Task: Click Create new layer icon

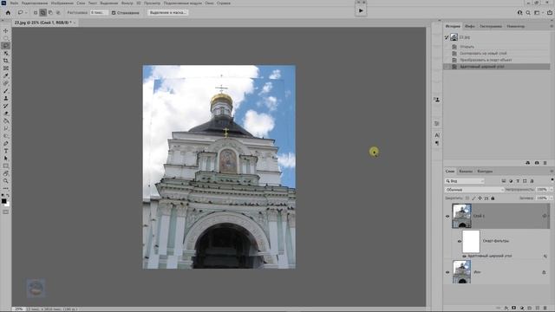Action: click(x=538, y=309)
